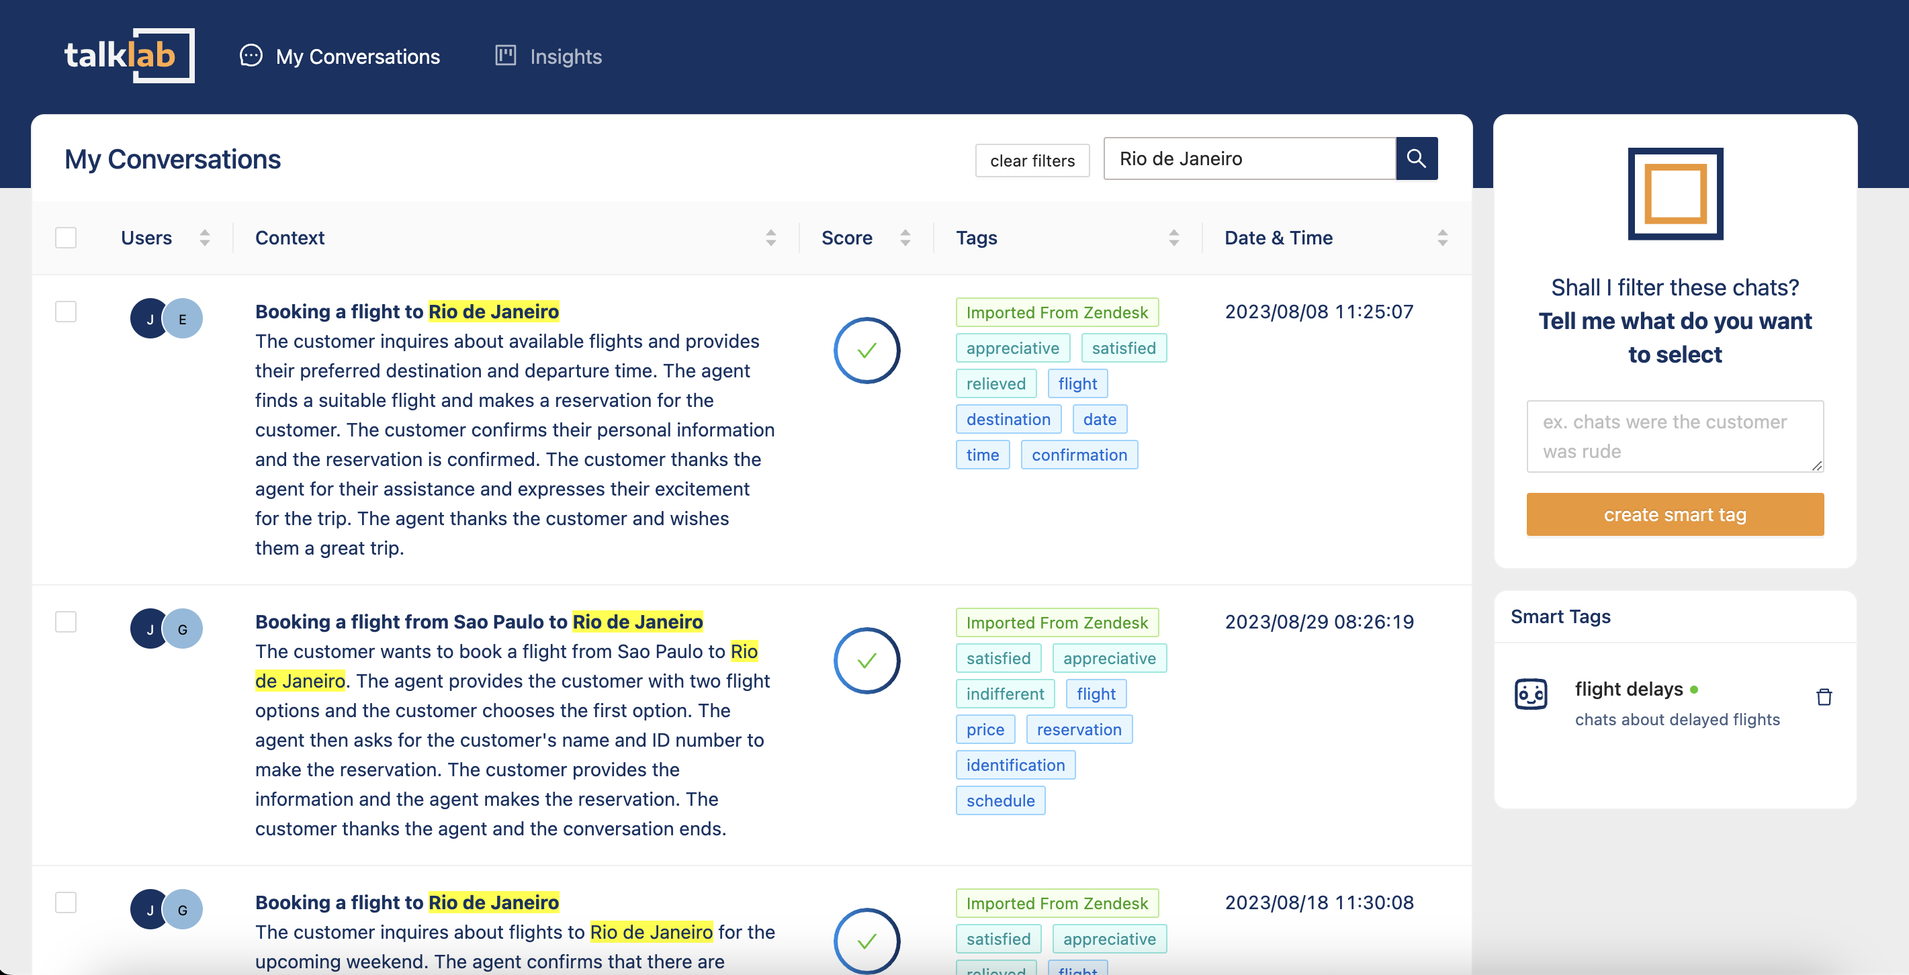1909x975 pixels.
Task: Click the orange square assistant logo
Action: [1675, 193]
